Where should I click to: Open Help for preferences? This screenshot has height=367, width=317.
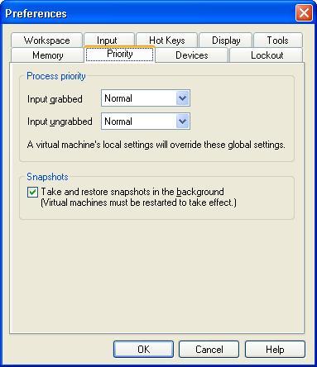[x=275, y=350]
